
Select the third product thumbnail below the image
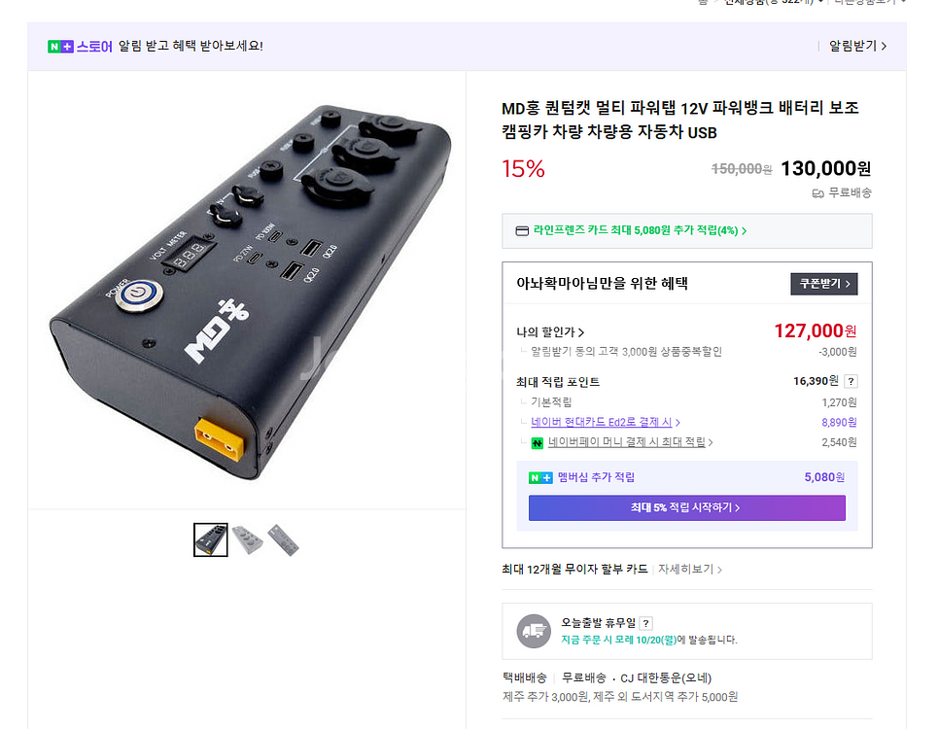pos(284,540)
